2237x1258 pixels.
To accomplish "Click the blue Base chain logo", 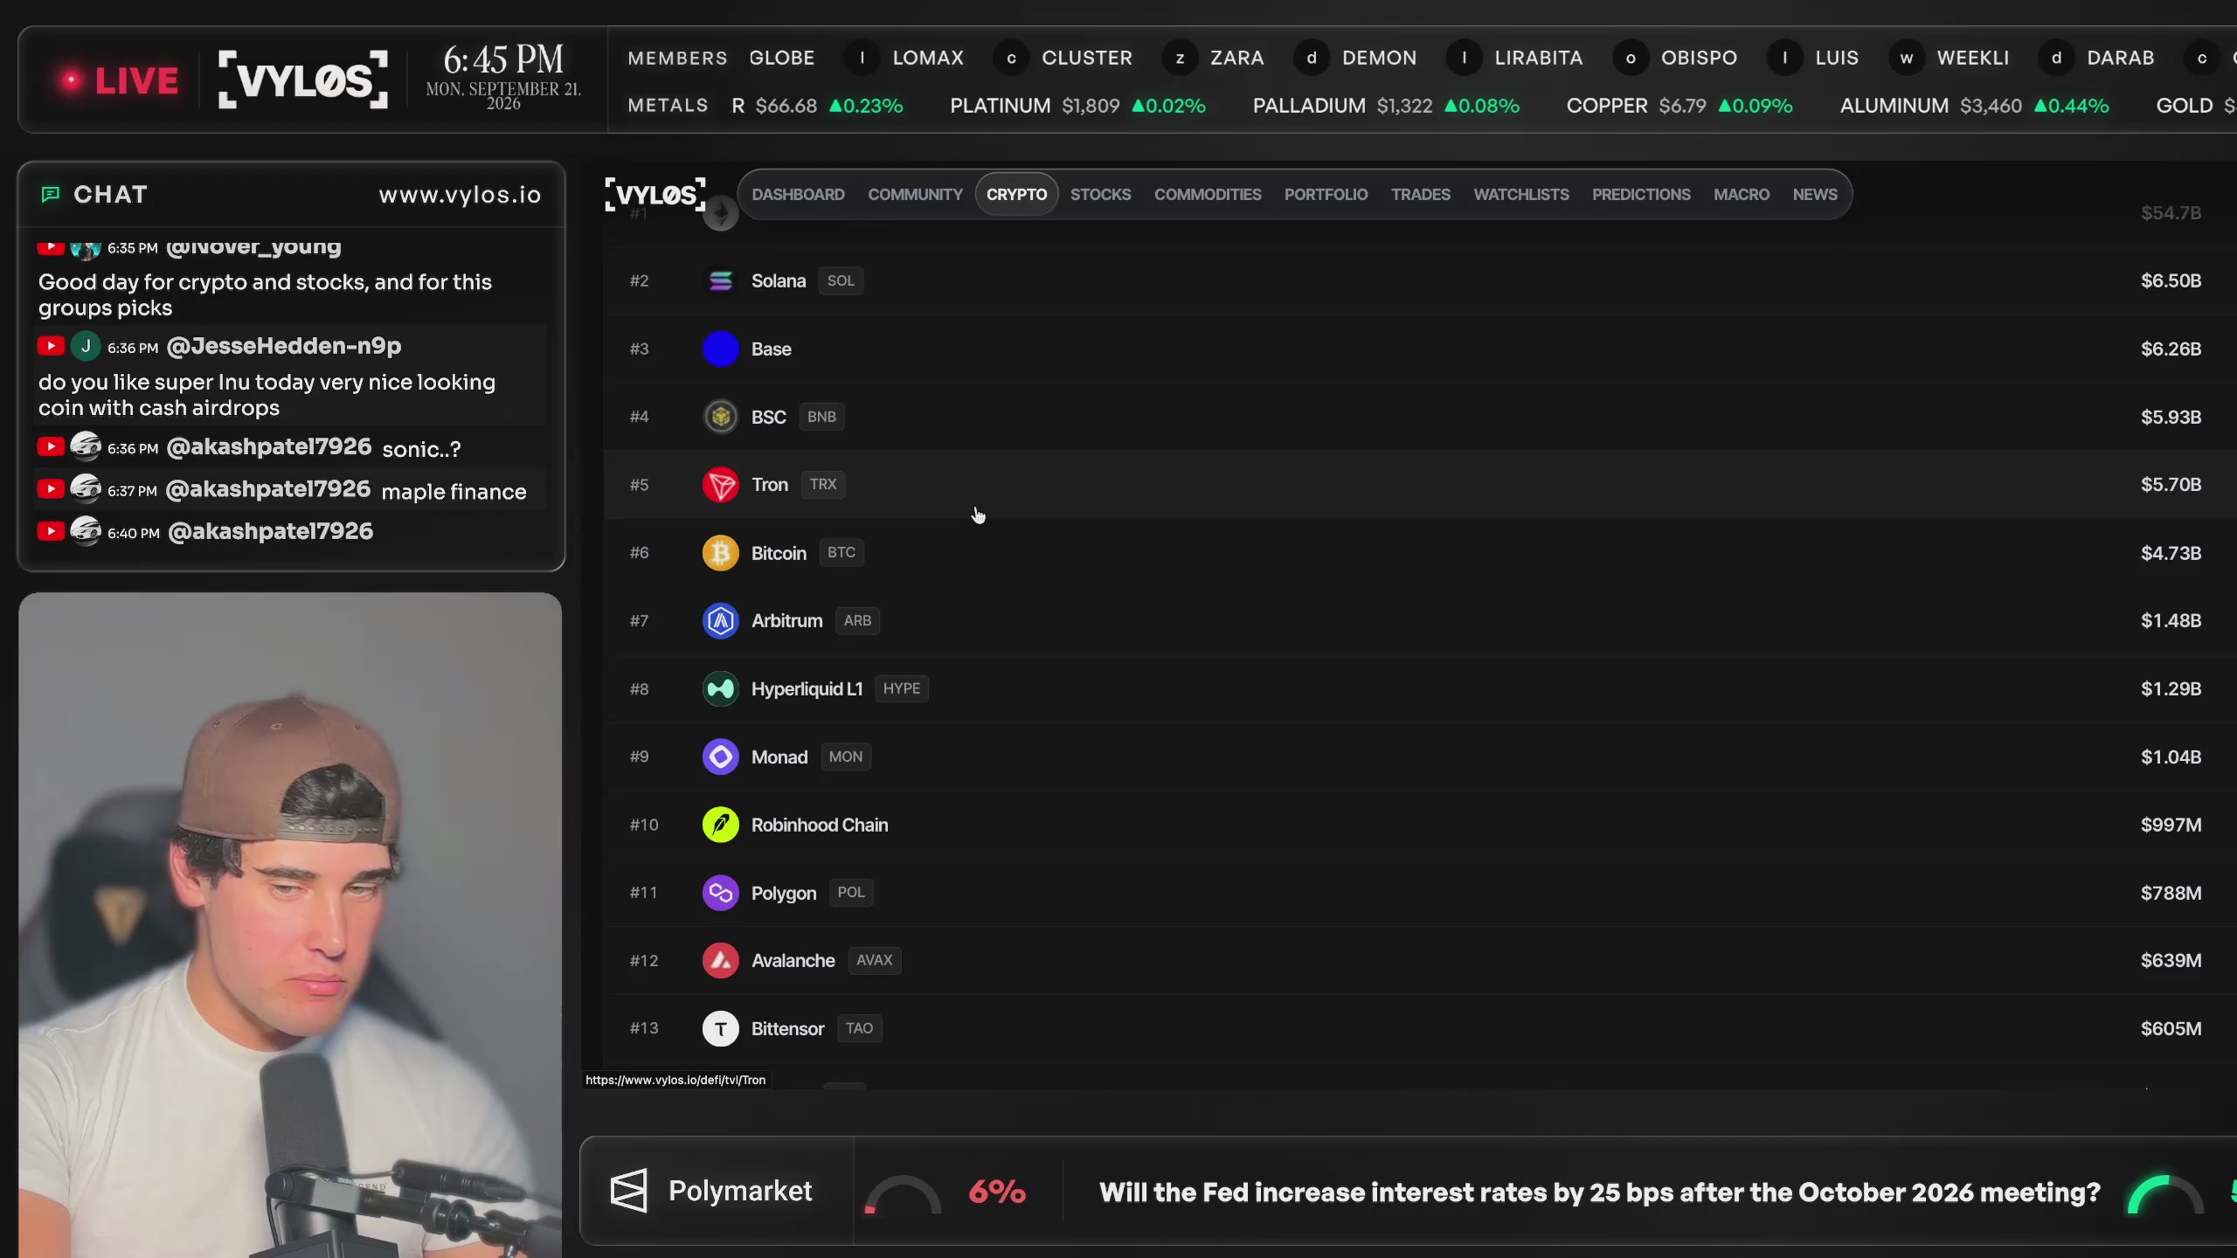I will 720,349.
